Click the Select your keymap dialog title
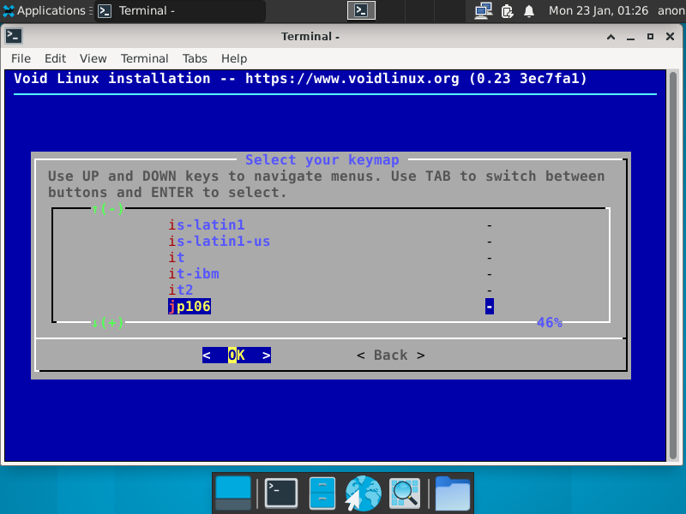The width and height of the screenshot is (686, 514). click(322, 160)
